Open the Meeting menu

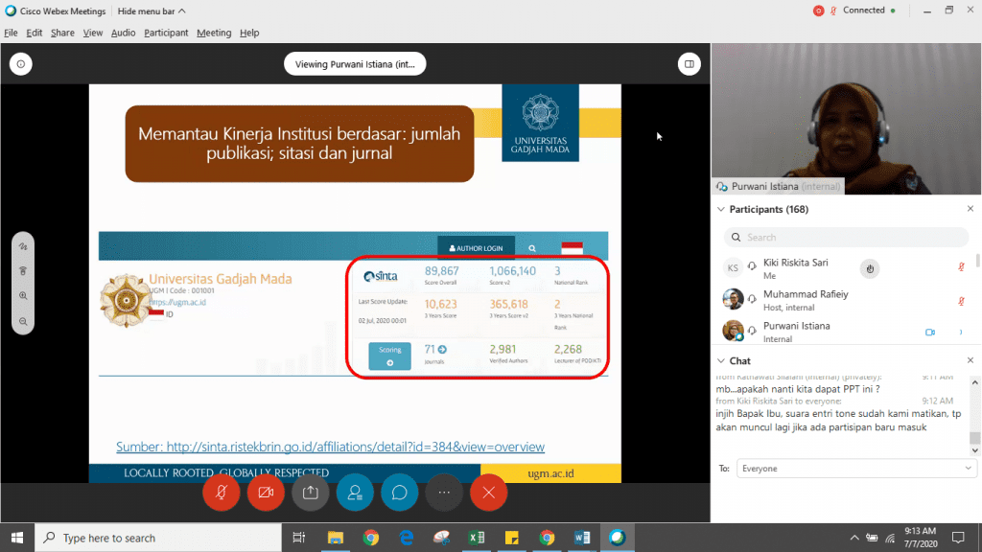click(x=213, y=33)
